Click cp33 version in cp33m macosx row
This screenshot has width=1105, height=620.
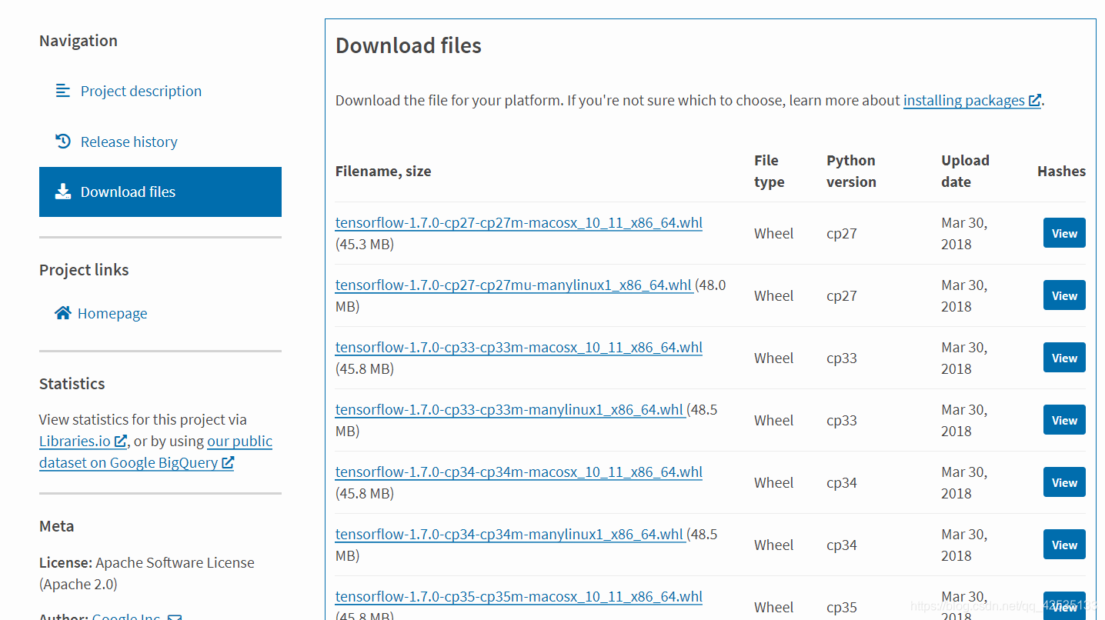pos(842,358)
